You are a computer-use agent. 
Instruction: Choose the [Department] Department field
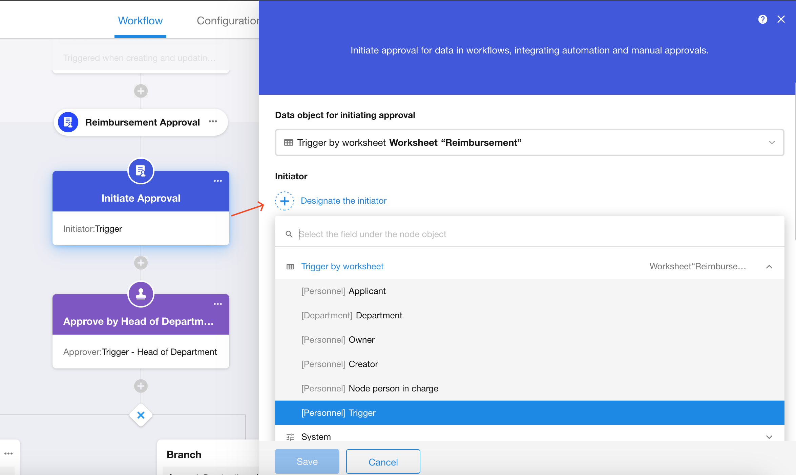click(x=352, y=315)
